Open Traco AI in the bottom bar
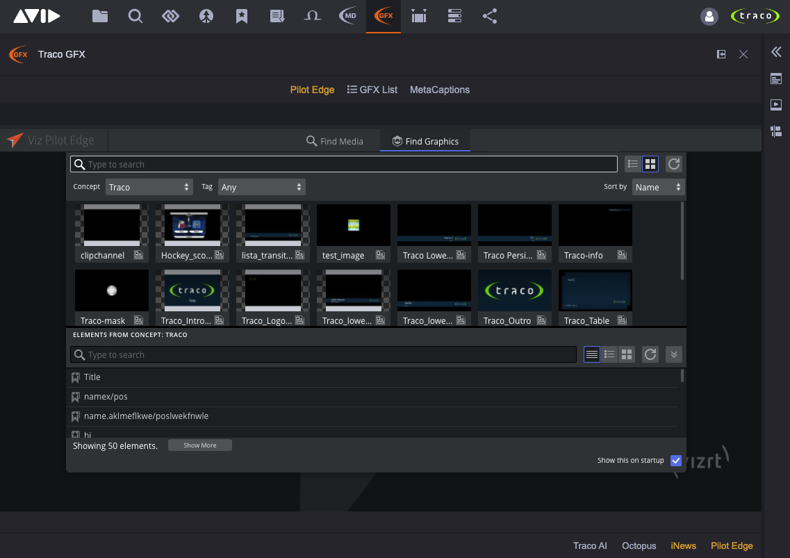Image resolution: width=790 pixels, height=558 pixels. (x=590, y=546)
